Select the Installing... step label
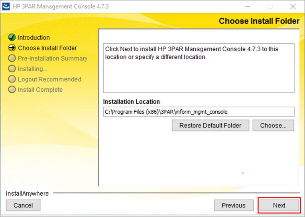The height and width of the screenshot is (217, 305). click(32, 69)
